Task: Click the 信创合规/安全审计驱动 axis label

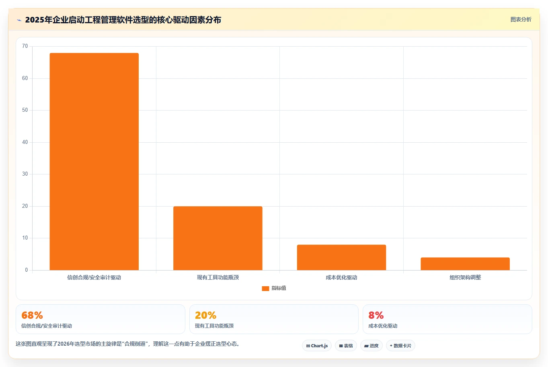Action: (x=94, y=277)
